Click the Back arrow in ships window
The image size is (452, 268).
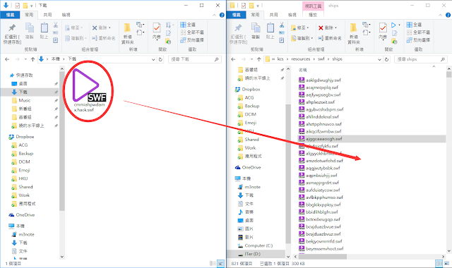(x=233, y=59)
